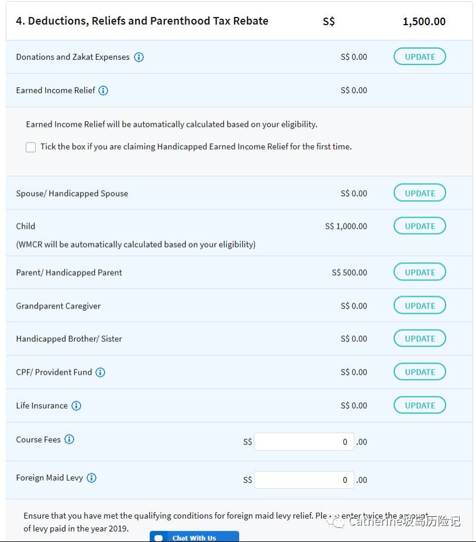Focus the Course Fees amount field
Image resolution: width=476 pixels, height=542 pixels.
pyautogui.click(x=303, y=442)
